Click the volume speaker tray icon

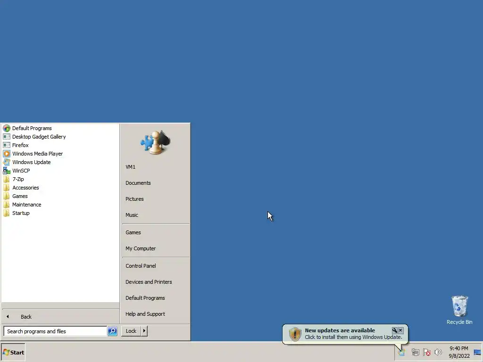438,352
